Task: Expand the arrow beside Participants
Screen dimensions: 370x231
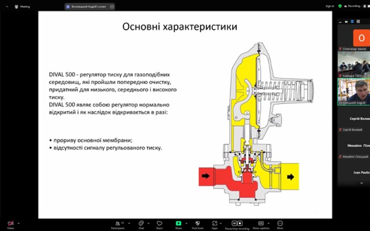Action: (129, 223)
